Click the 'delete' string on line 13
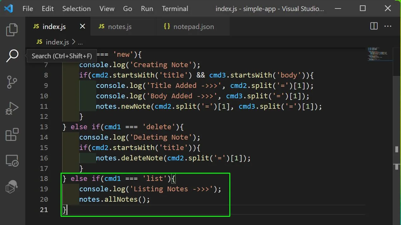The width and height of the screenshot is (401, 225). pos(159,127)
